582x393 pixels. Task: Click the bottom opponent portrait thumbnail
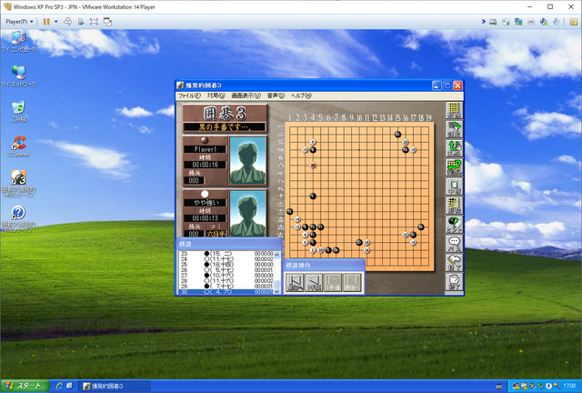(248, 213)
